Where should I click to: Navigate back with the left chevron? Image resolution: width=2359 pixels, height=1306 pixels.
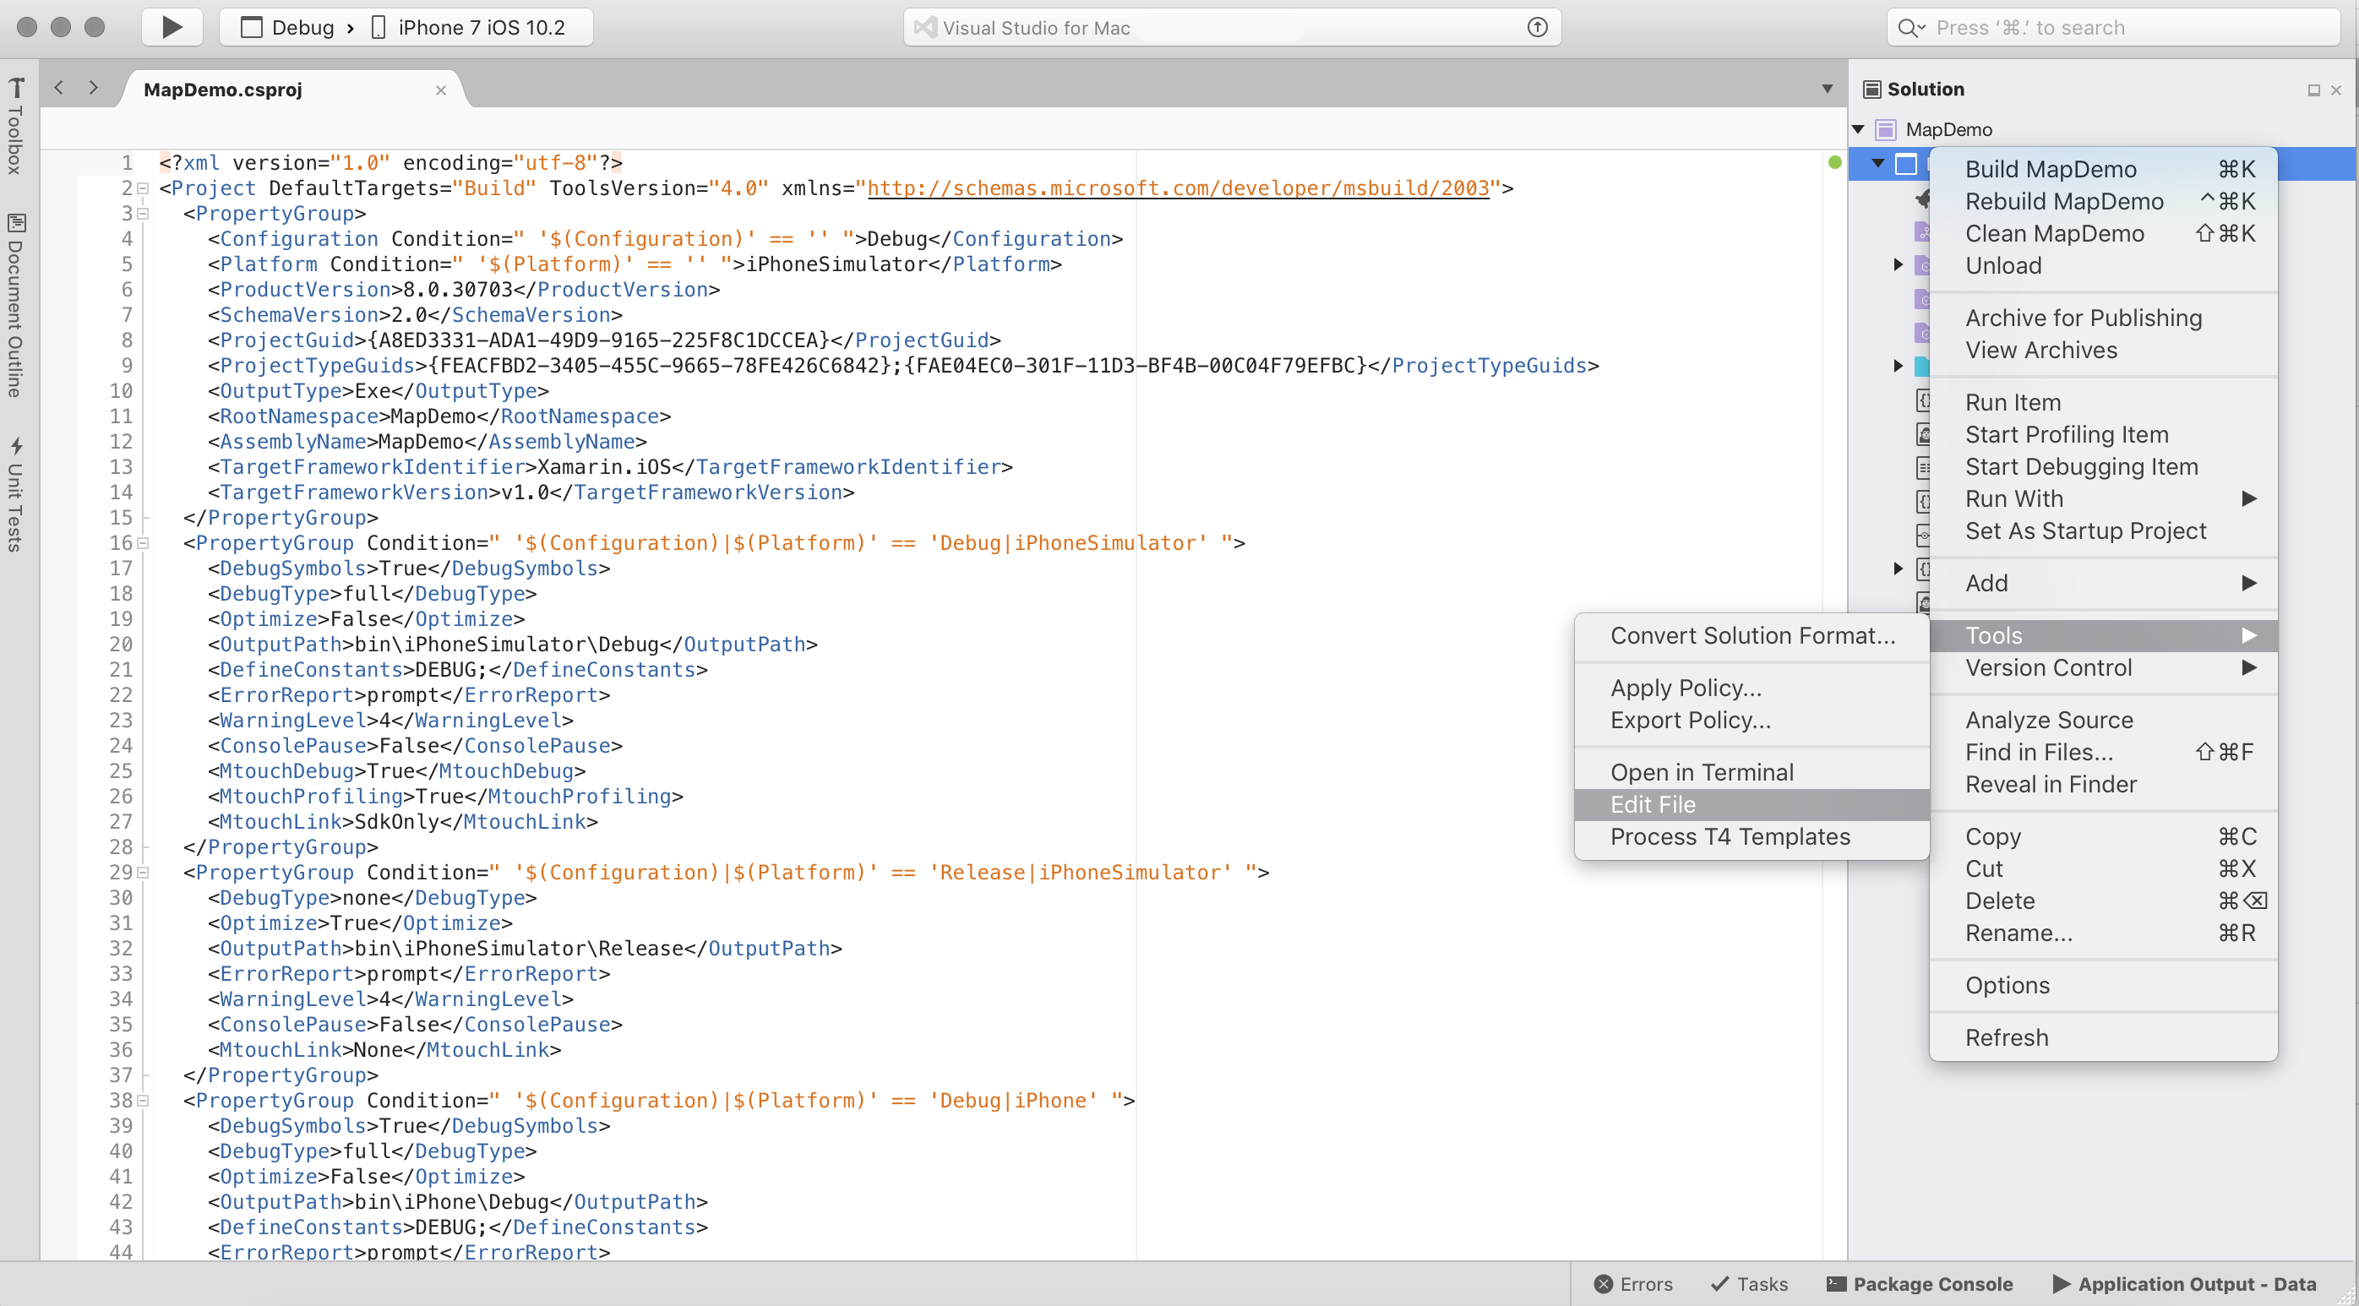[59, 88]
